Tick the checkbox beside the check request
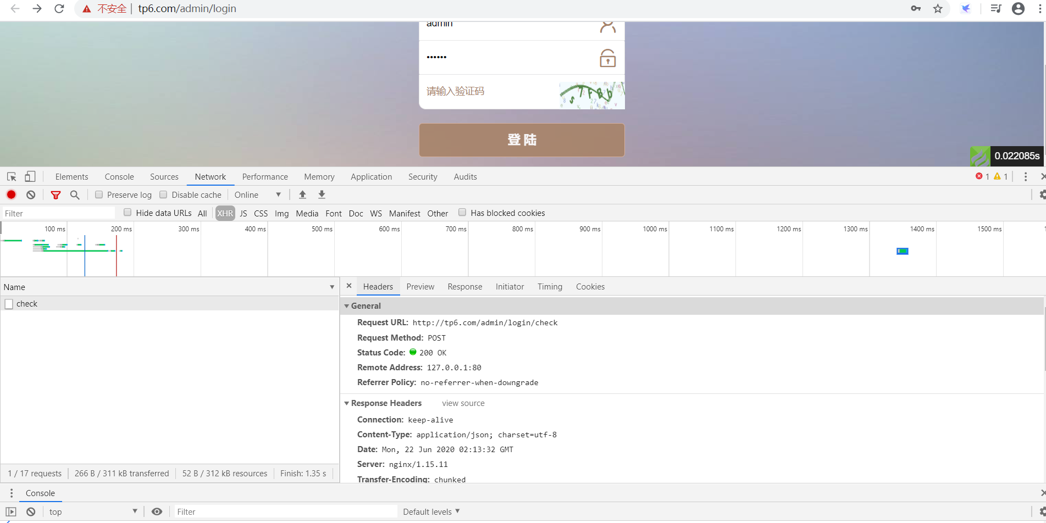The image size is (1046, 523). pyautogui.click(x=9, y=304)
